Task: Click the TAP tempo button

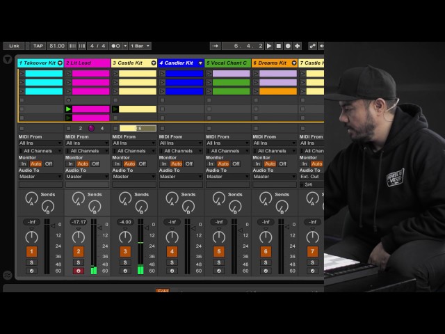Action: tap(38, 46)
